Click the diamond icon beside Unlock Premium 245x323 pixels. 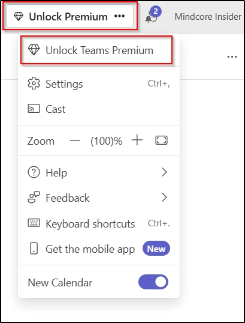(x=19, y=16)
